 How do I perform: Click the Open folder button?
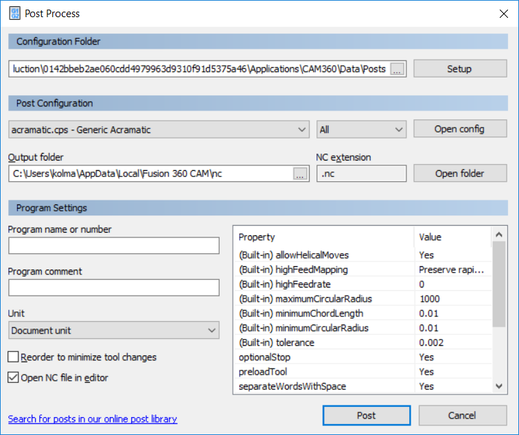tap(459, 174)
